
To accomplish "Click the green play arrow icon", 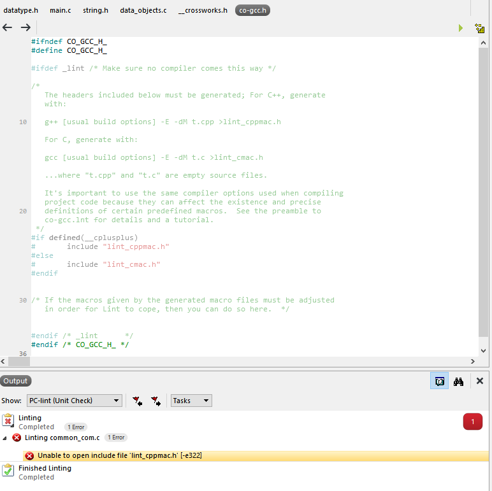I will click(460, 28).
